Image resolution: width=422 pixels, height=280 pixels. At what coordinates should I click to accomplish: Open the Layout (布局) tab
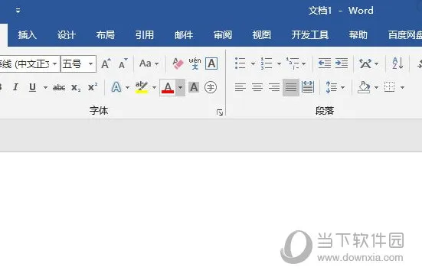pyautogui.click(x=106, y=35)
